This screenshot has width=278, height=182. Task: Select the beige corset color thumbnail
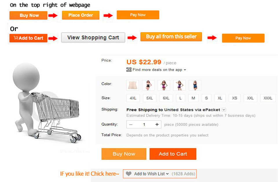pyautogui.click(x=133, y=85)
